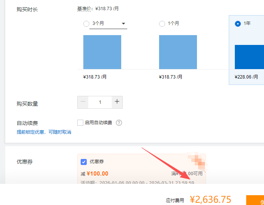Screen dimensions: 264x205
Task: Select the 1个月 duration radio button
Action: point(162,24)
